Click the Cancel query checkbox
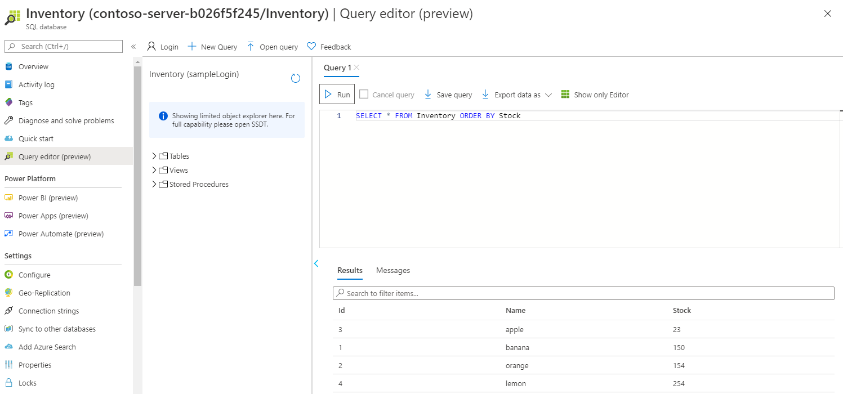This screenshot has height=394, width=843. pos(363,95)
